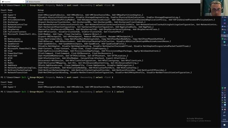Click Group-Object in the second command
Image resolution: width=228 pixels, height=128 pixels.
pos(37,78)
